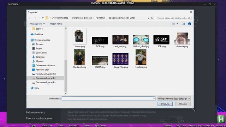226x127 pixels.
Task: Select Локальный диск (E:) in the tree
Action: point(46,78)
